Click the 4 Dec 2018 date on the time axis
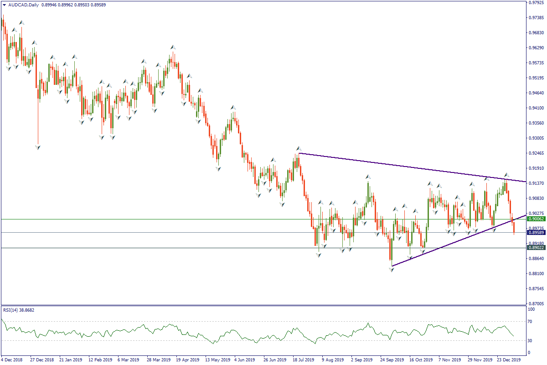The image size is (547, 365). pyautogui.click(x=13, y=360)
